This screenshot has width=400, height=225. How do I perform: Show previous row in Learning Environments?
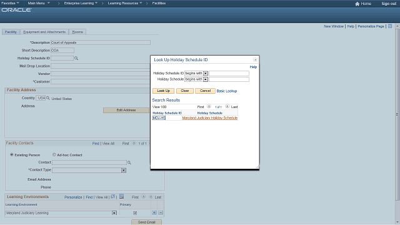pos(143,197)
